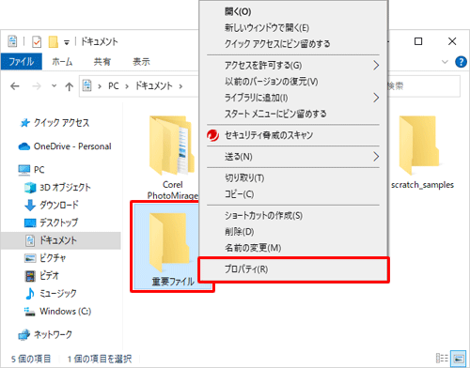Viewport: 470px width, 368px height.
Task: Click the 3D オブジェクト cube icon
Action: (x=30, y=188)
